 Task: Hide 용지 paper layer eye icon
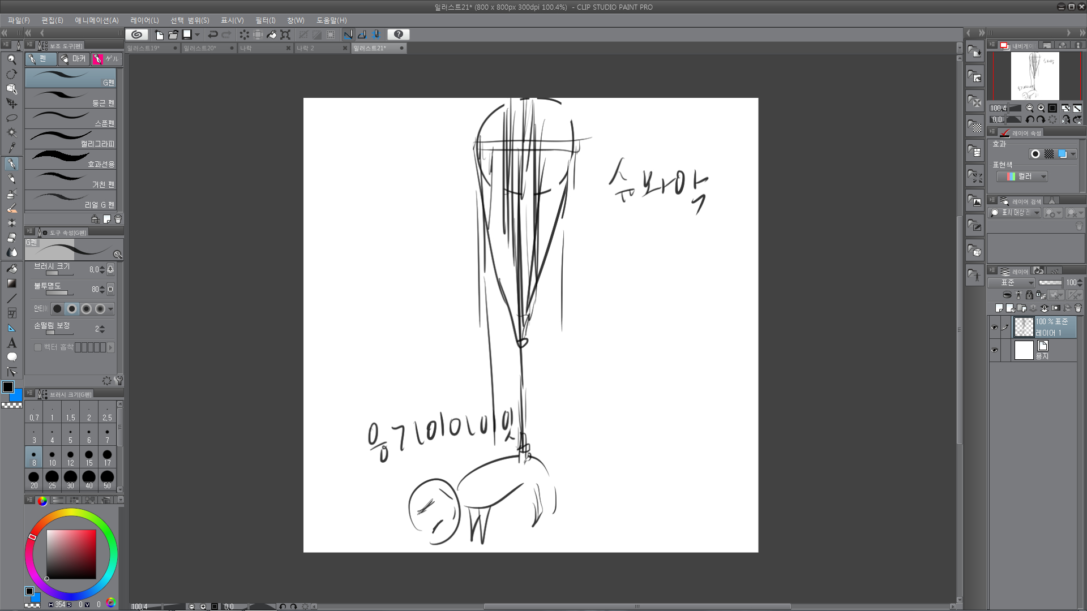point(995,350)
